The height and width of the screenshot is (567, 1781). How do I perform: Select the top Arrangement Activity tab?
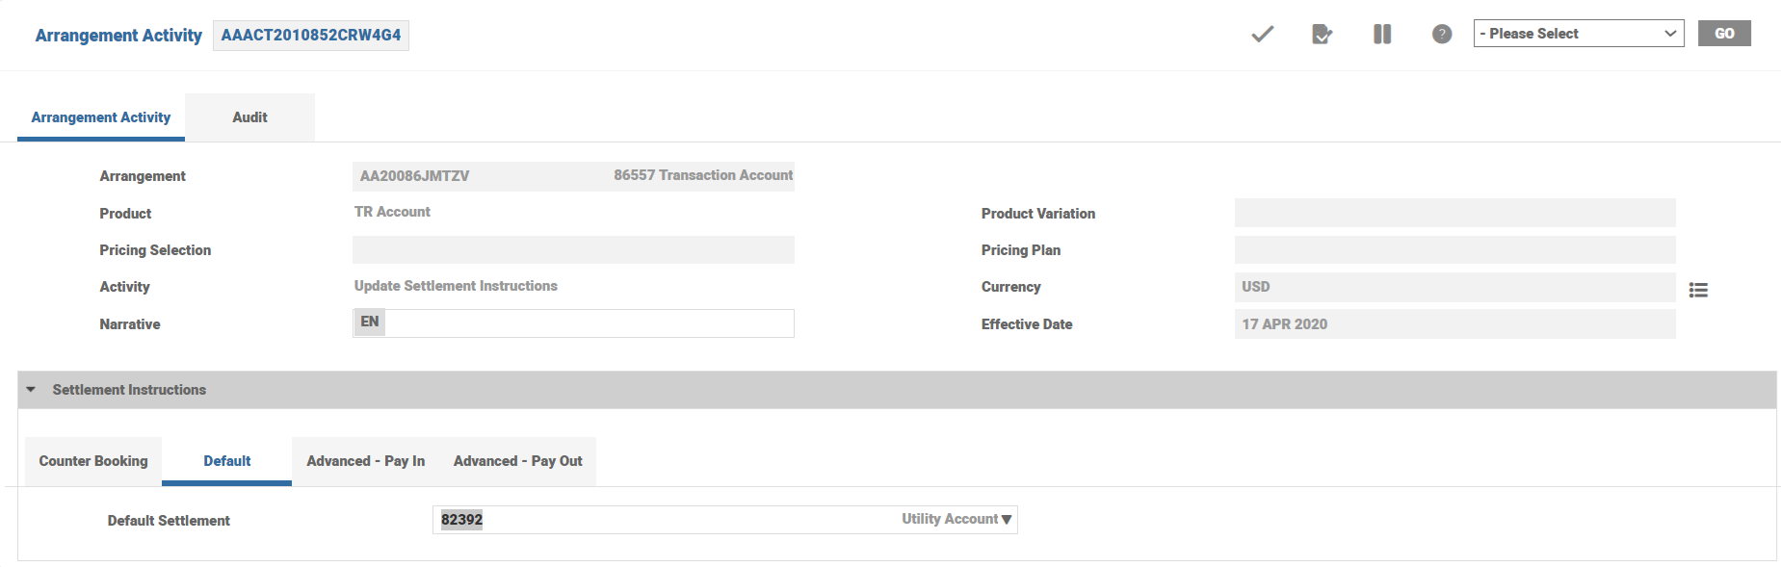coord(101,117)
